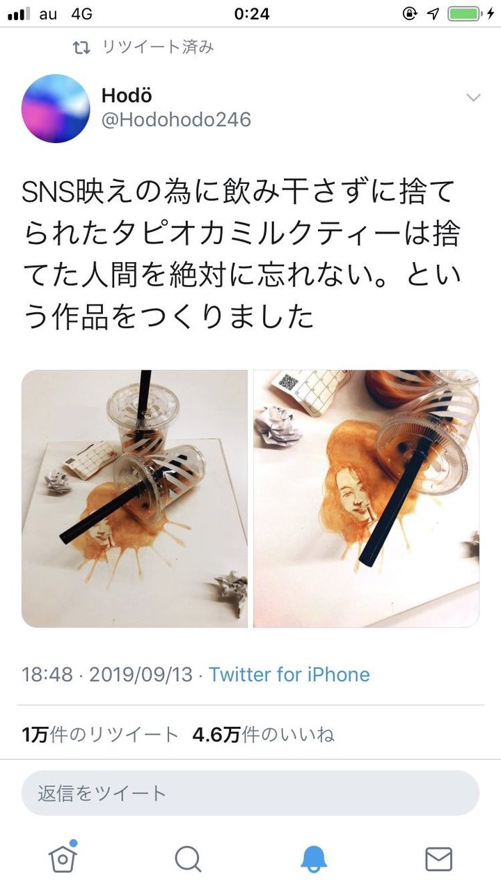This screenshot has width=501, height=892.
Task: Tap the rotation lock status icon
Action: 410,13
